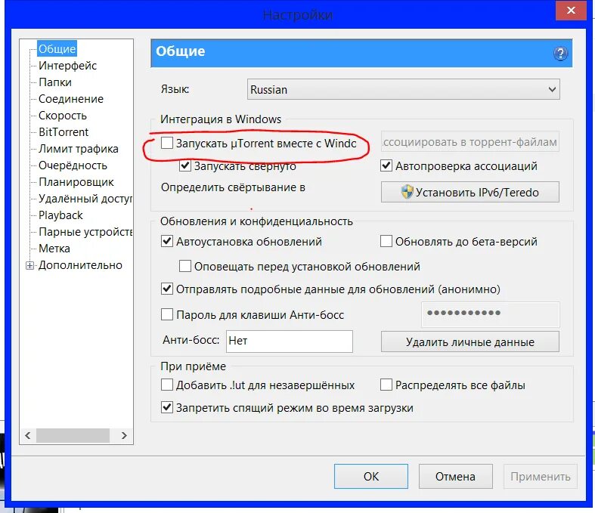Image resolution: width=595 pixels, height=513 pixels.
Task: Uncheck Запускать свернуто option
Action: pyautogui.click(x=185, y=165)
